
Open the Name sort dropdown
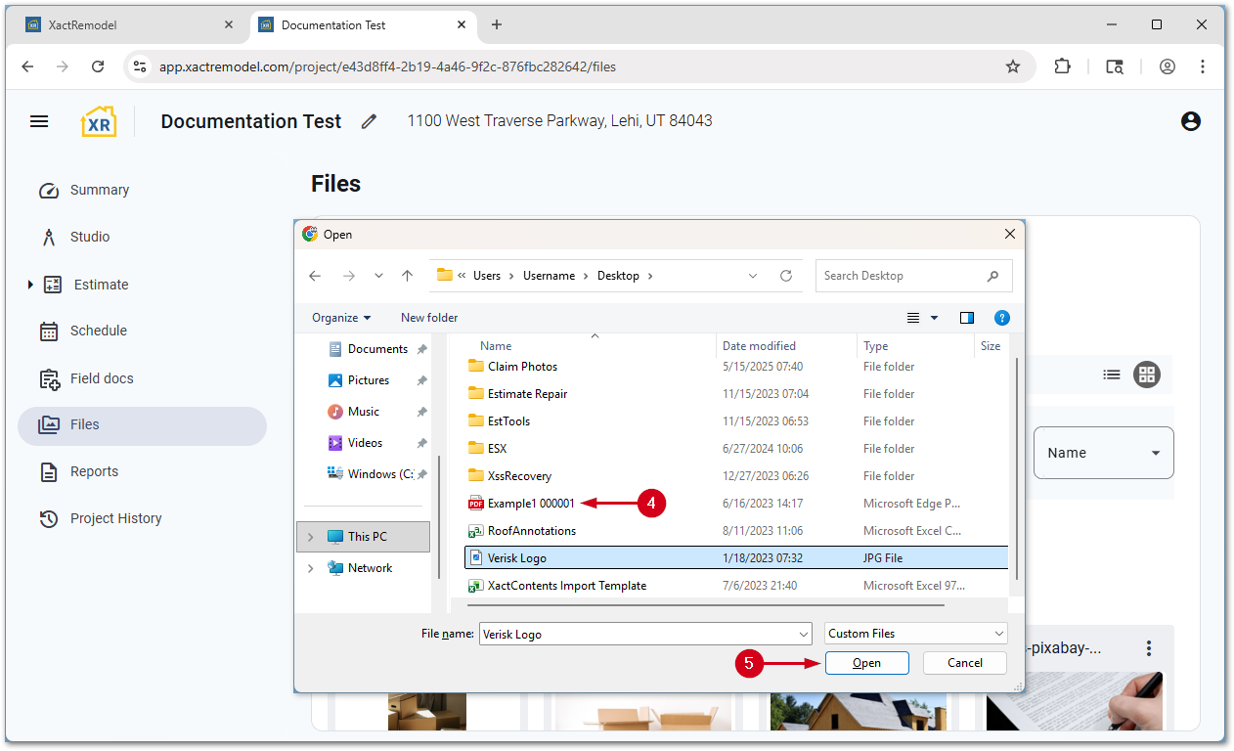coord(1103,453)
